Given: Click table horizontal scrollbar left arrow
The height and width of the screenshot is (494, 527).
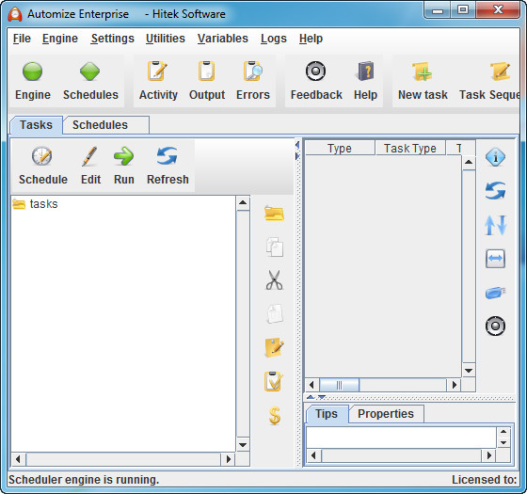Looking at the screenshot, I should pyautogui.click(x=311, y=385).
